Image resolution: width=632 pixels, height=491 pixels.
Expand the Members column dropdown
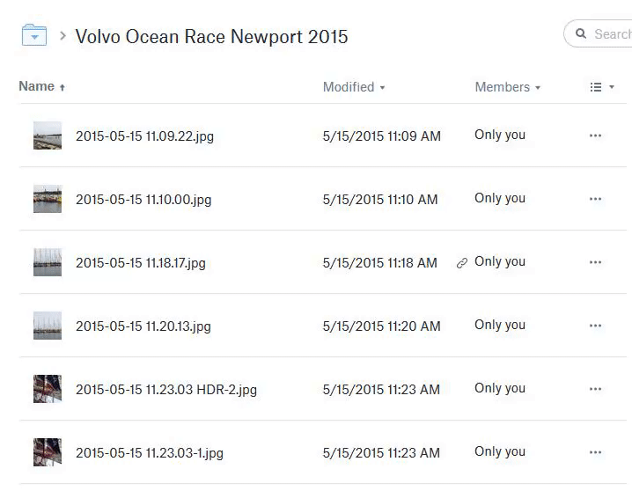[x=507, y=87]
